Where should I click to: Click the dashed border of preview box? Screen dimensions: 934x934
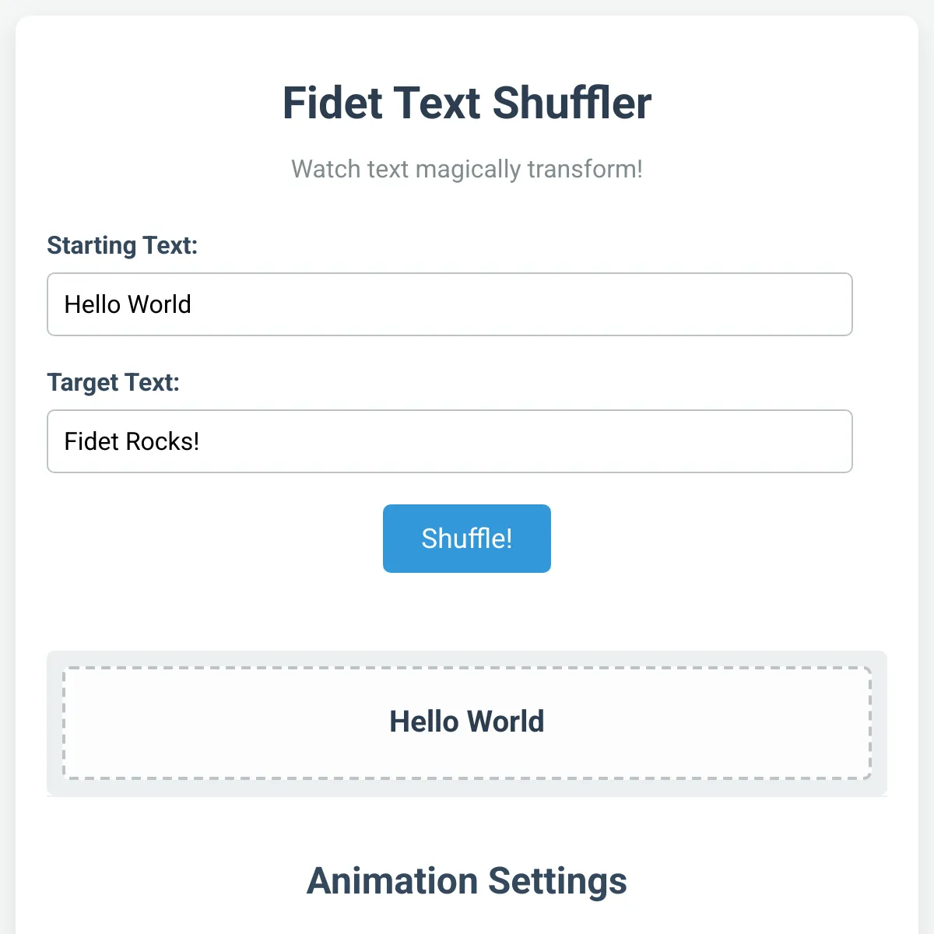click(467, 668)
